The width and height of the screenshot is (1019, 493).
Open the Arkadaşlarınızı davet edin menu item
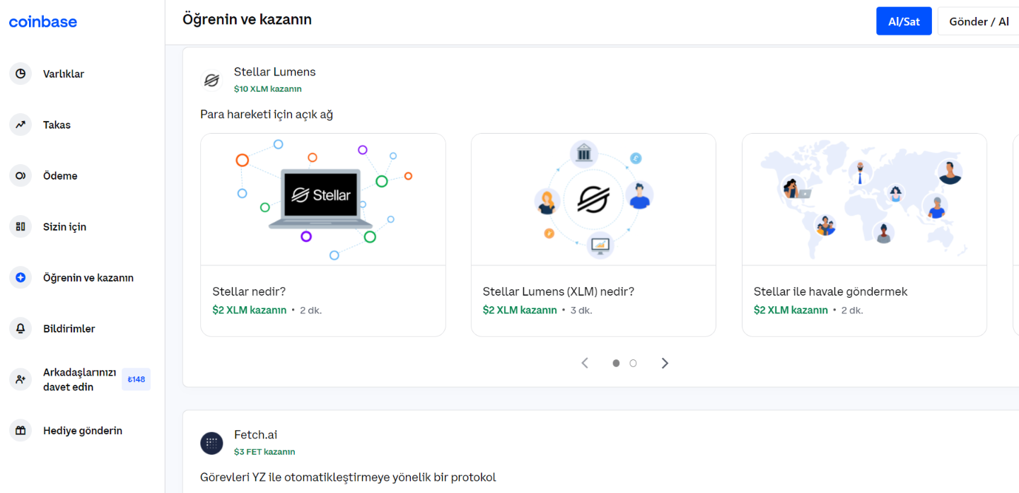79,379
